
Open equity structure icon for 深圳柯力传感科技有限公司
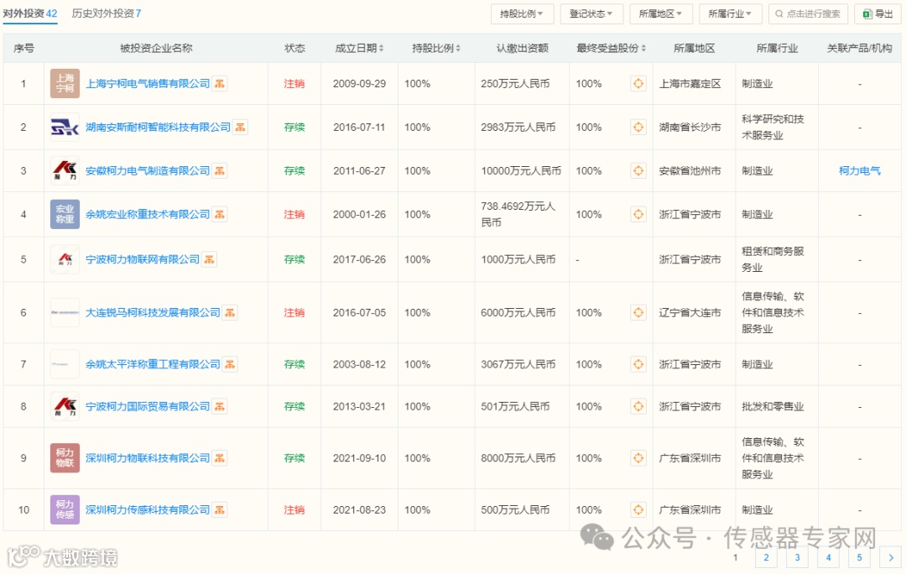click(220, 510)
